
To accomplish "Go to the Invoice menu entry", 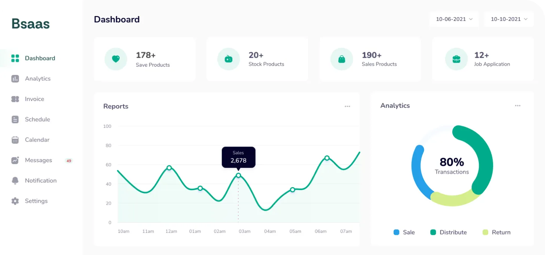I will point(34,99).
